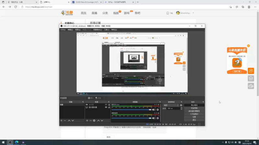Open OBS 编辑 menu
Image resolution: width=259 pixels, height=145 pixels.
(x=70, y=30)
